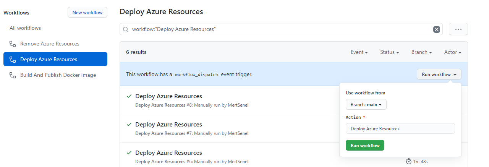Open Deploy Azure Resources run #8 title
The width and height of the screenshot is (489, 167).
point(168,96)
